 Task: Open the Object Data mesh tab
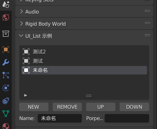[6, 113]
